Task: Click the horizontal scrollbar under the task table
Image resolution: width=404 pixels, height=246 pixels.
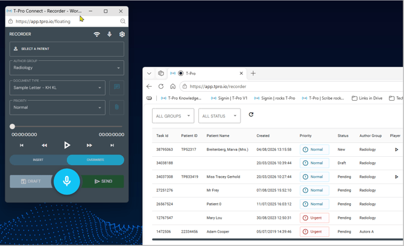Action: (x=277, y=239)
